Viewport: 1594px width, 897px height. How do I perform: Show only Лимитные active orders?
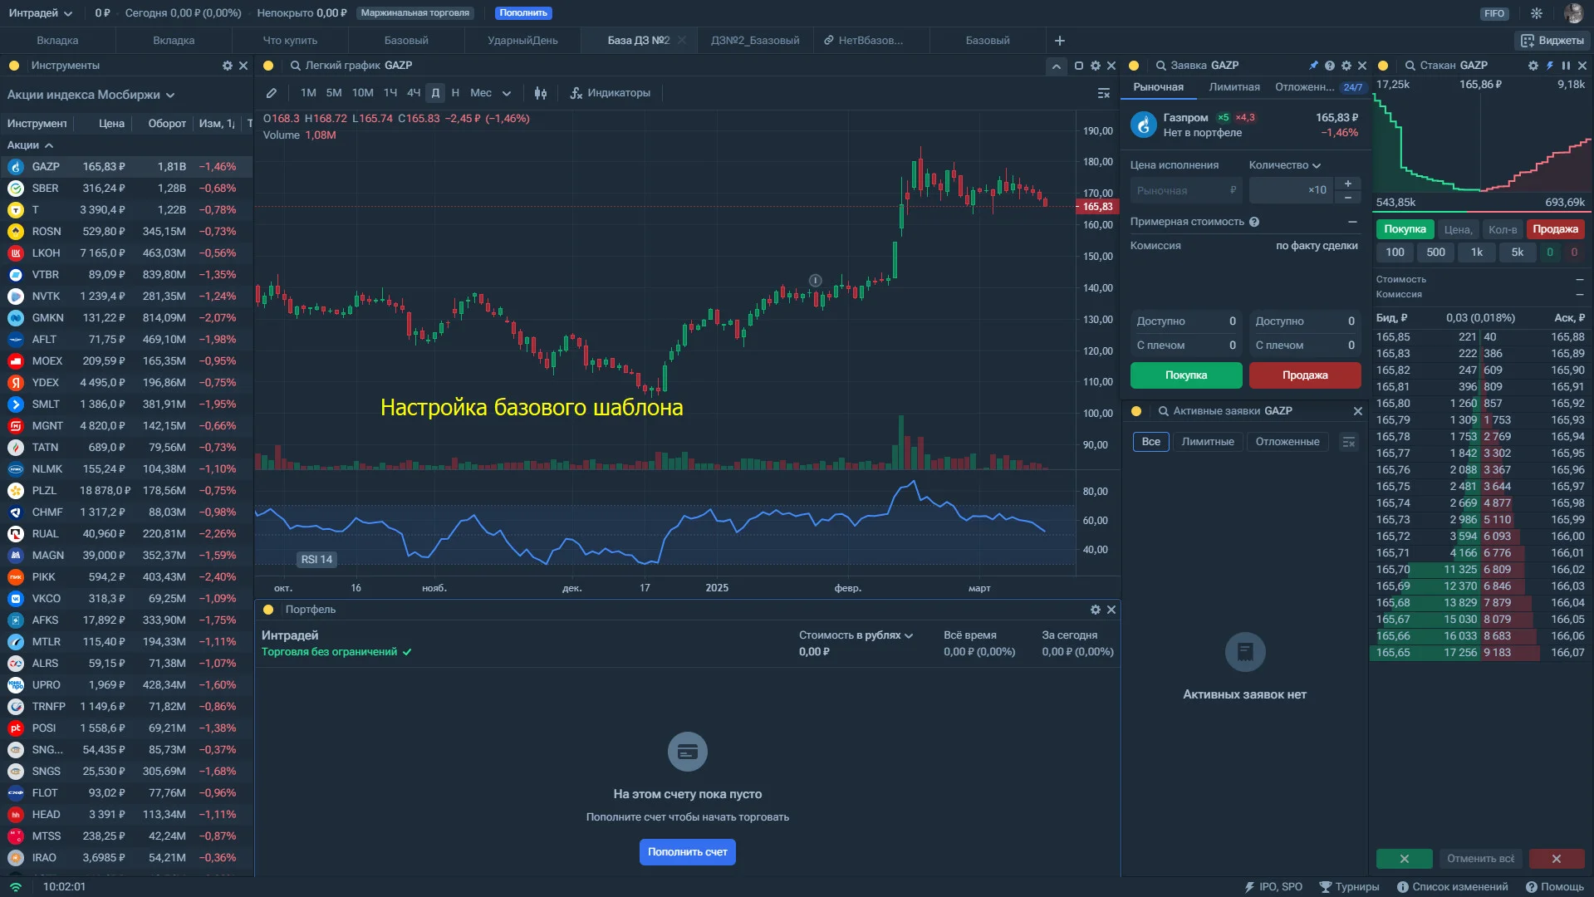click(1208, 442)
